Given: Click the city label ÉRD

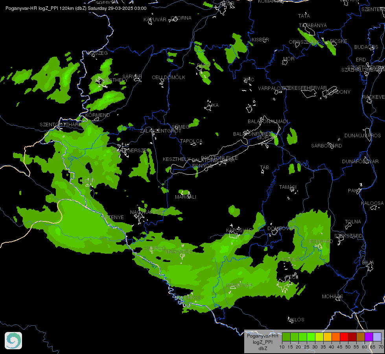Looking at the screenshot, I should (x=361, y=60).
